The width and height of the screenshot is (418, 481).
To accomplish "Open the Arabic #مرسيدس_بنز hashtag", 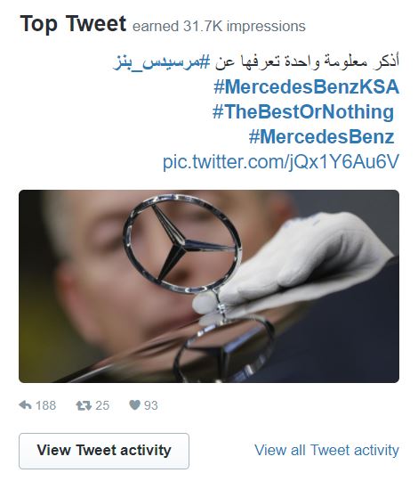I will tap(162, 62).
